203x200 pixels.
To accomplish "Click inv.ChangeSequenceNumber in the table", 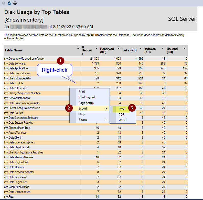I will pos(22,93).
